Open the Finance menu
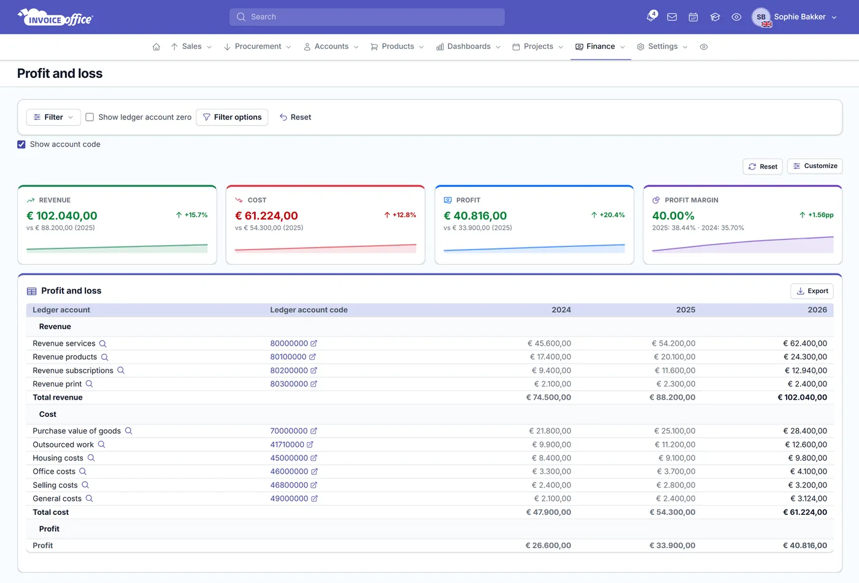Image resolution: width=859 pixels, height=583 pixels. tap(601, 47)
